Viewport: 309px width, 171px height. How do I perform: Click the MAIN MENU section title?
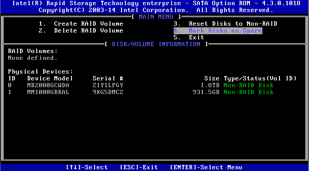(156, 17)
